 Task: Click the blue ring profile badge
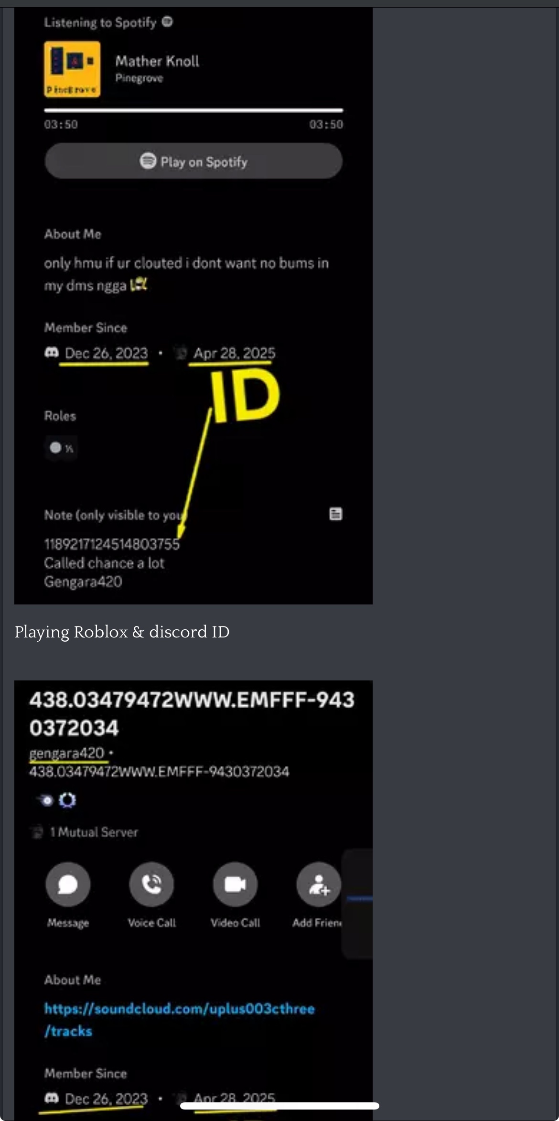coord(67,800)
